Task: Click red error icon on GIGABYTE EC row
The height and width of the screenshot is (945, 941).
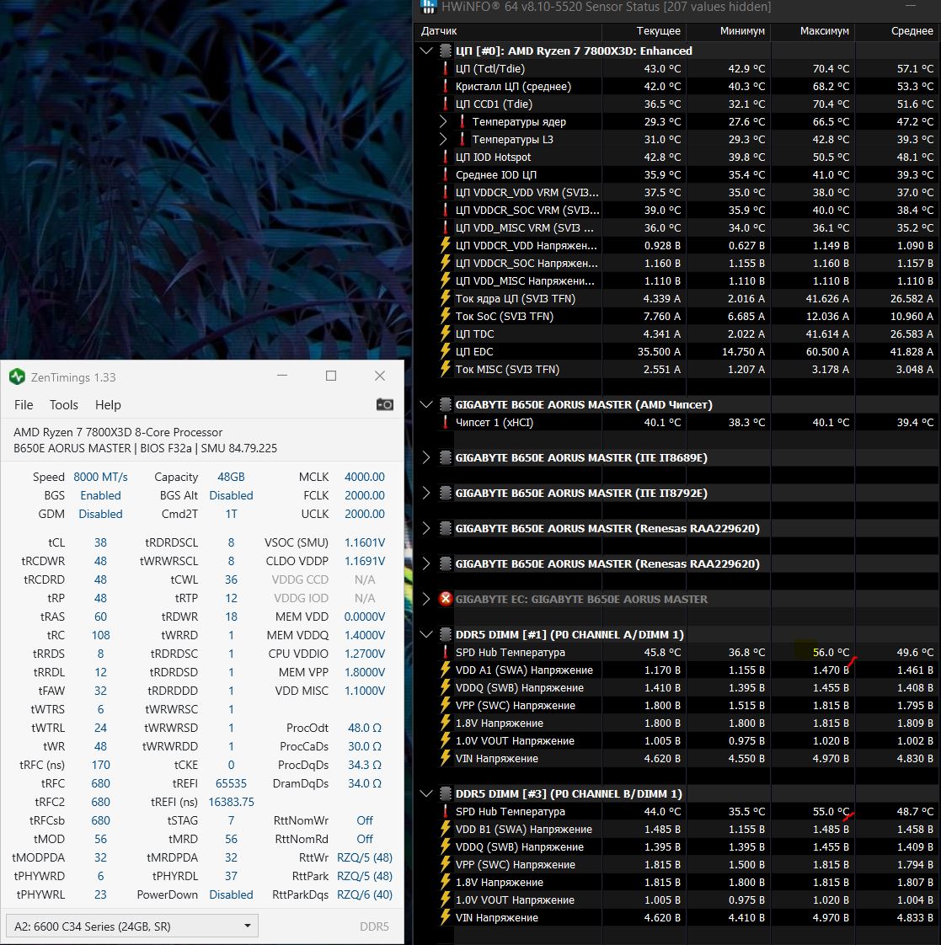Action: pyautogui.click(x=446, y=599)
